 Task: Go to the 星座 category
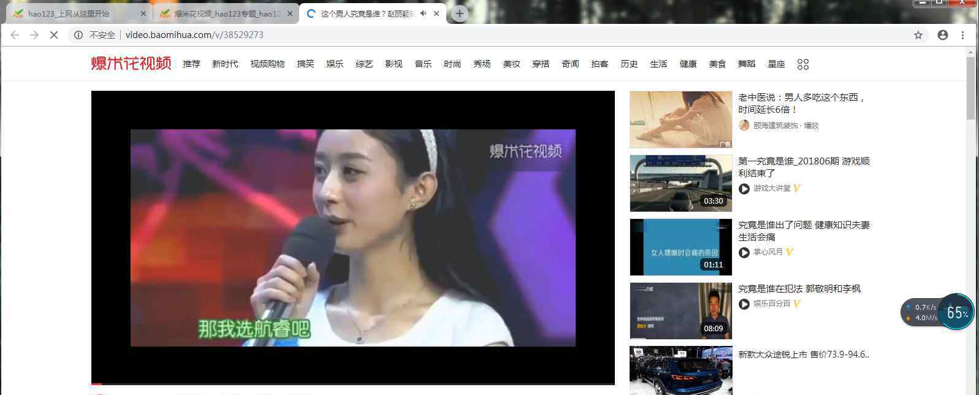point(776,64)
